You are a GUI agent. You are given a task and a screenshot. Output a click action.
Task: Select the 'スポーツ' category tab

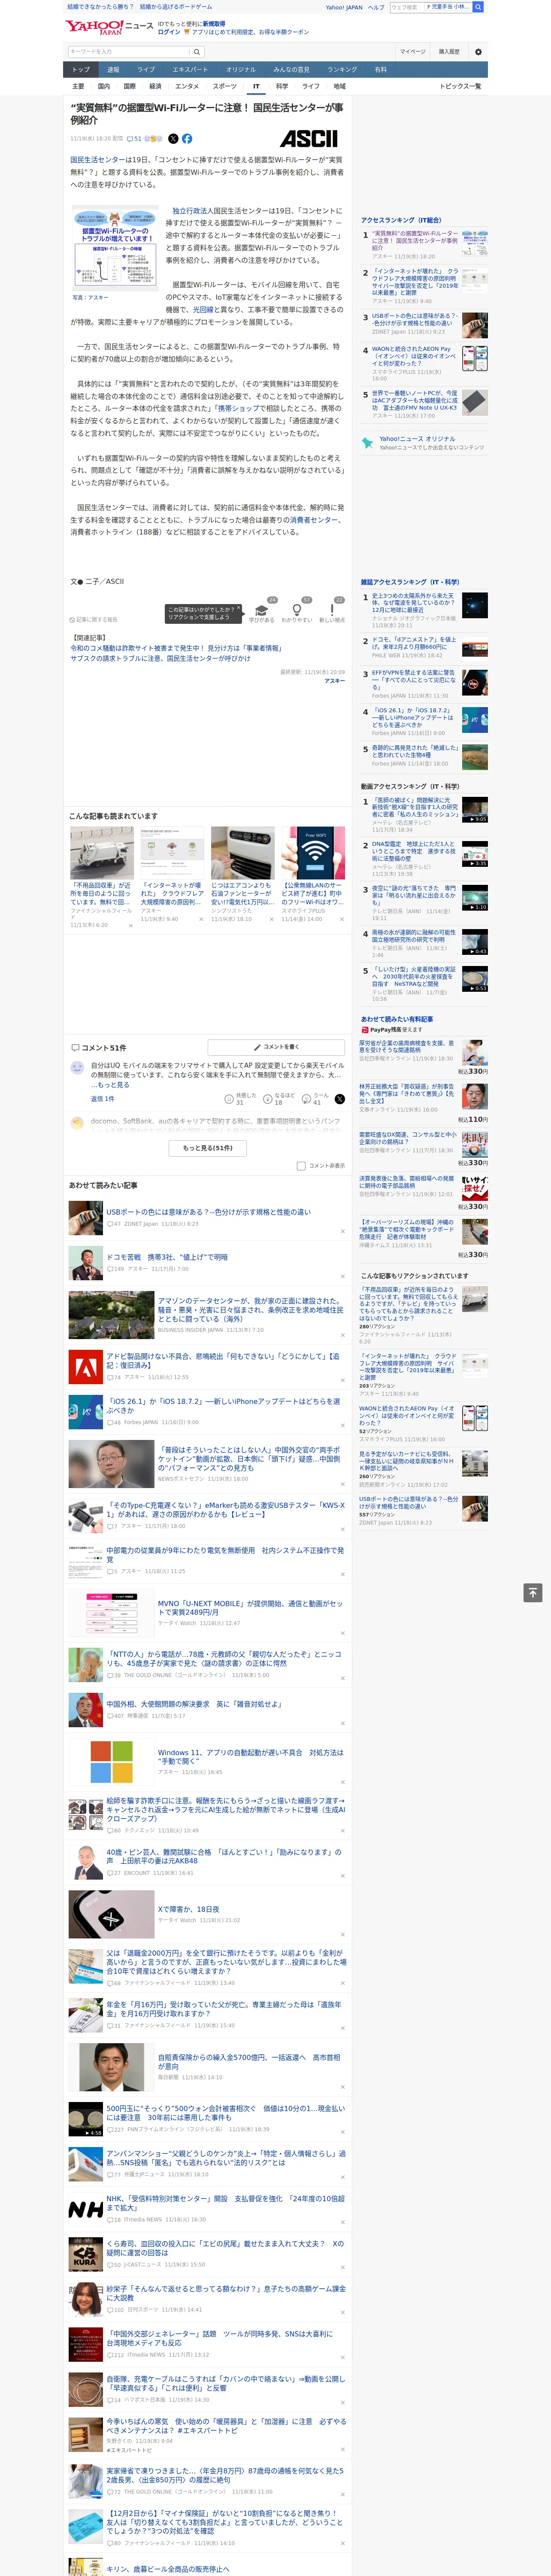(x=225, y=86)
